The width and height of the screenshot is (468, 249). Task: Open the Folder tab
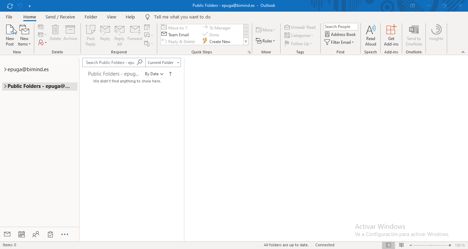pos(91,17)
